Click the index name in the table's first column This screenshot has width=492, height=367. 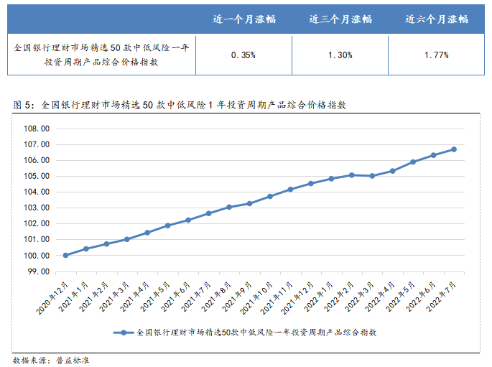(101, 55)
